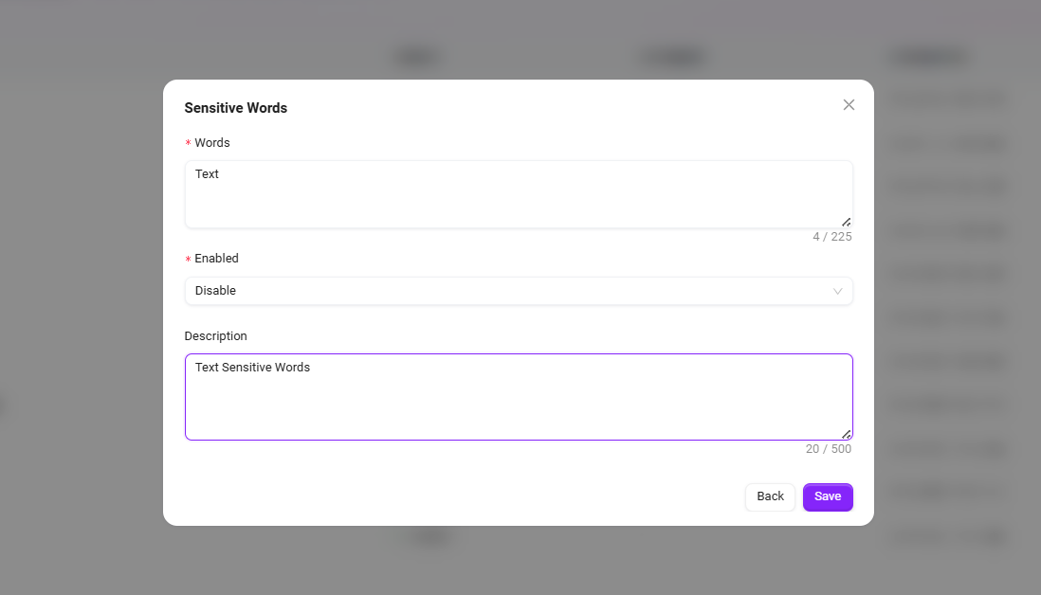The width and height of the screenshot is (1041, 595).
Task: Click the red asterisk beside Enabled
Action: click(188, 260)
